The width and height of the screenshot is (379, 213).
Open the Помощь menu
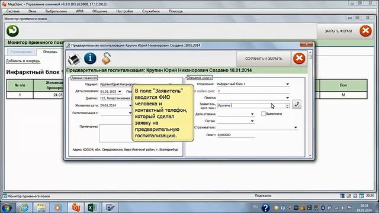[176, 11]
